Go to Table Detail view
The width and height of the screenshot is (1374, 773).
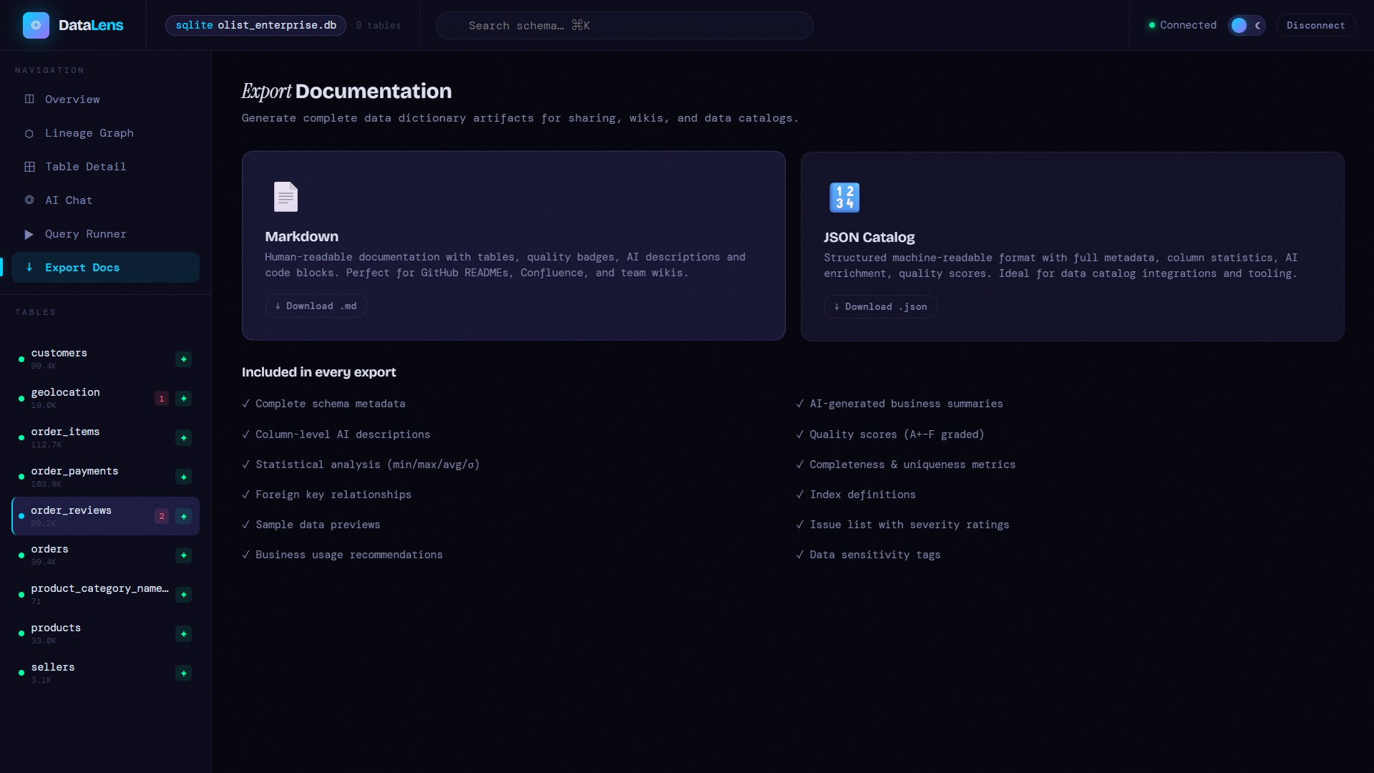pyautogui.click(x=105, y=167)
